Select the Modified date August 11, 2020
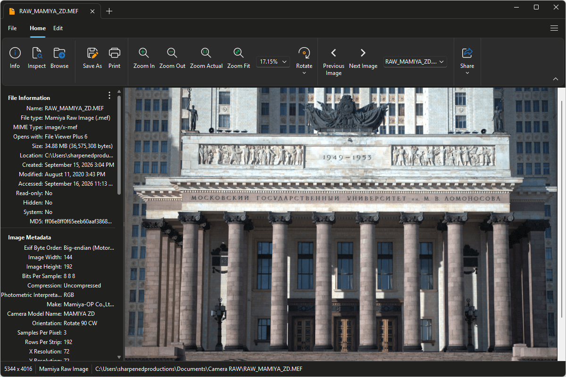Screen dimensions: 566x377 (75, 174)
